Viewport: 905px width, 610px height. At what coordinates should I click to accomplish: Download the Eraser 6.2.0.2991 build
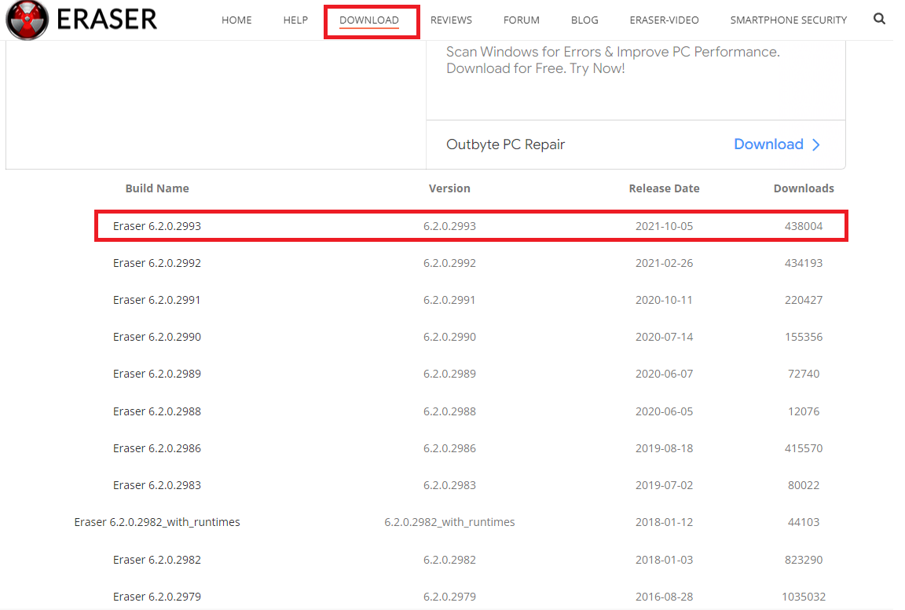tap(157, 300)
